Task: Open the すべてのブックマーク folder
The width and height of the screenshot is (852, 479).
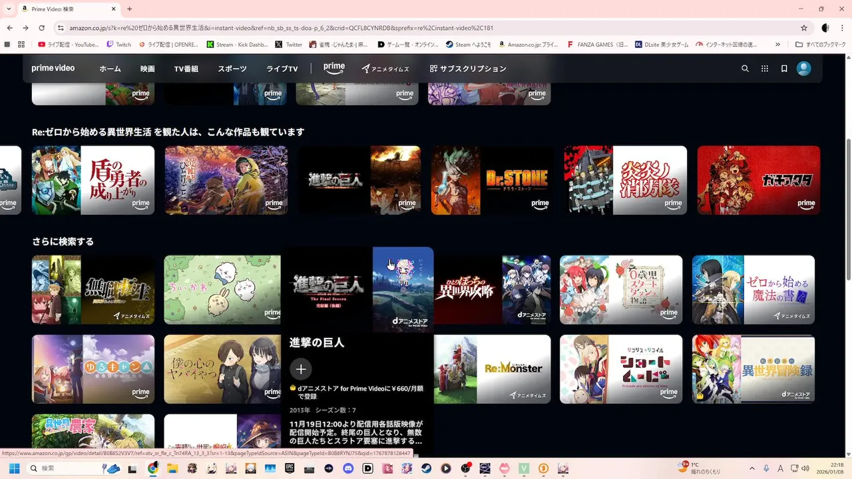Action: 821,45
